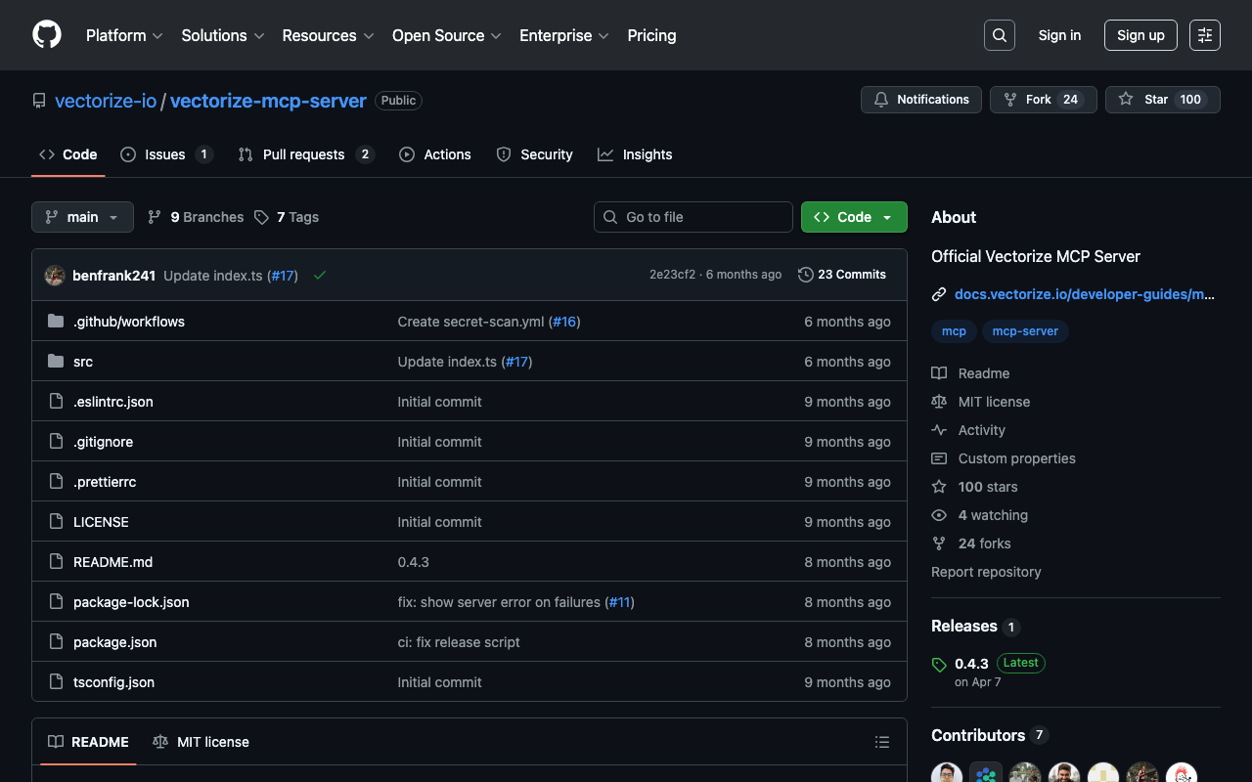Click the src folder icon
The height and width of the screenshot is (782, 1252).
coord(56,362)
